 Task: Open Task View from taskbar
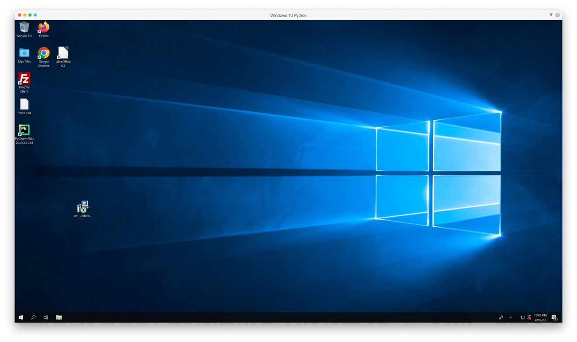coord(46,318)
